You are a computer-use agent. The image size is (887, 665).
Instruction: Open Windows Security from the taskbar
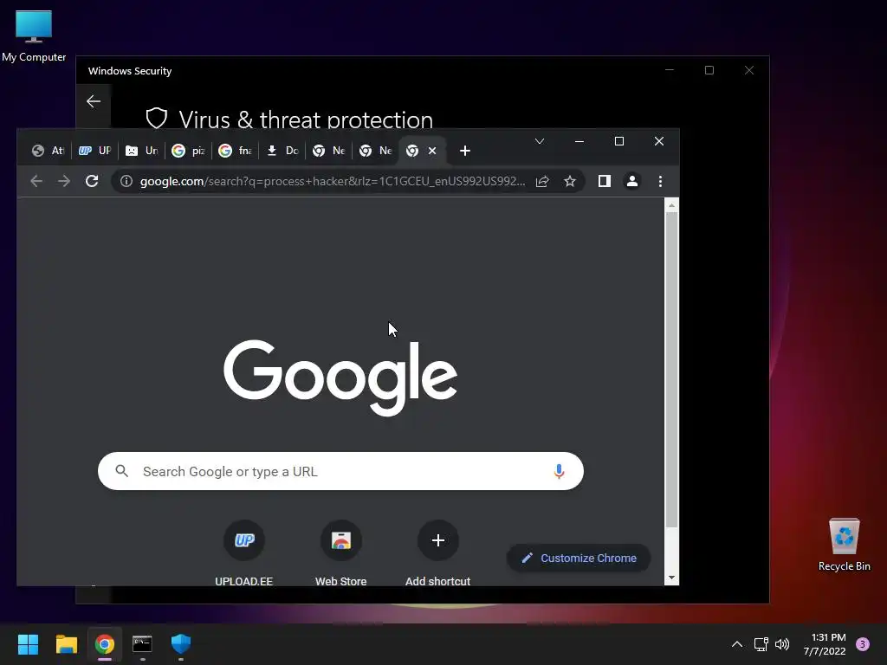tap(181, 643)
